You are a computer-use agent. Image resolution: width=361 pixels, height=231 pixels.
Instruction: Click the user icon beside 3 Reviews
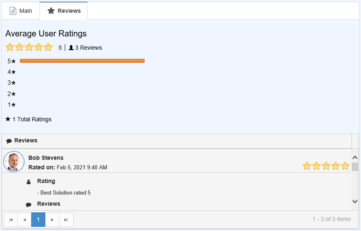[x=71, y=48]
